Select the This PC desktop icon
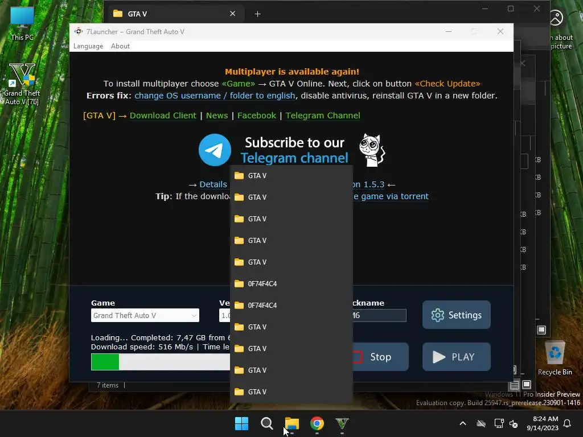This screenshot has width=583, height=437. [22, 24]
